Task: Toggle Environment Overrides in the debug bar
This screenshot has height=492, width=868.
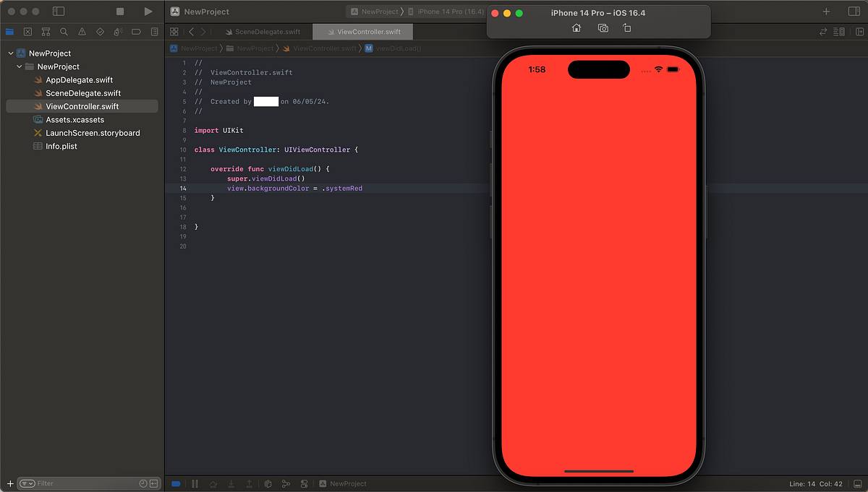Action: 305,483
